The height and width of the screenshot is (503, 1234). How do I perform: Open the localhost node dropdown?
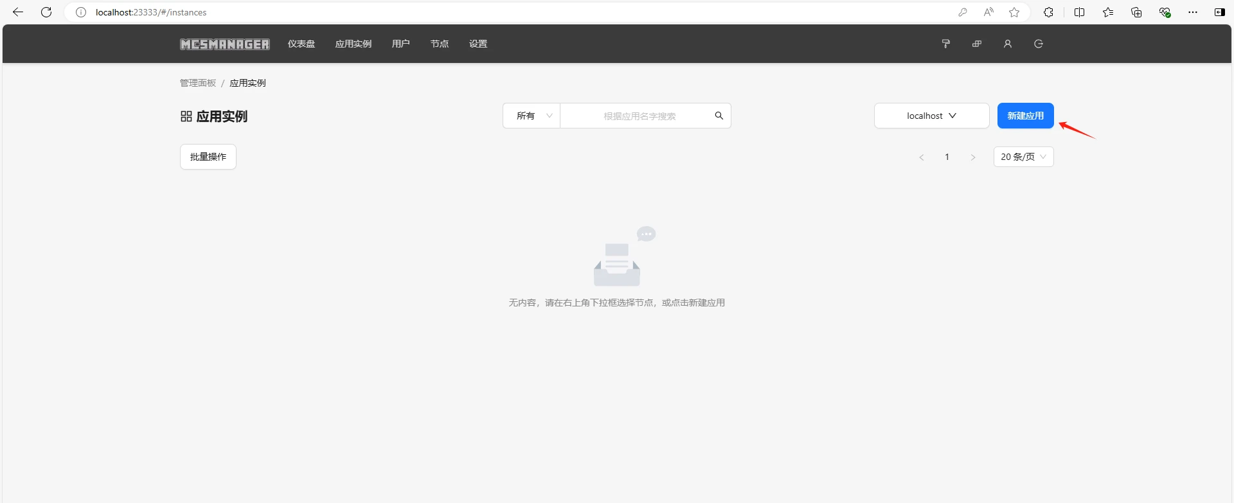click(x=931, y=116)
